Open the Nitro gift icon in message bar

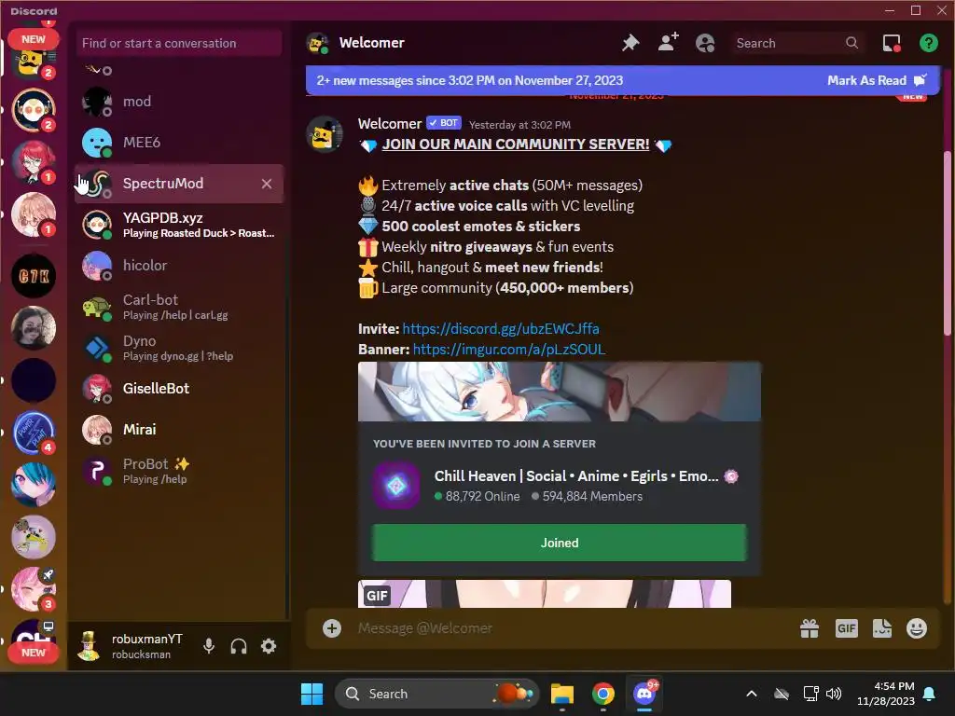tap(810, 628)
